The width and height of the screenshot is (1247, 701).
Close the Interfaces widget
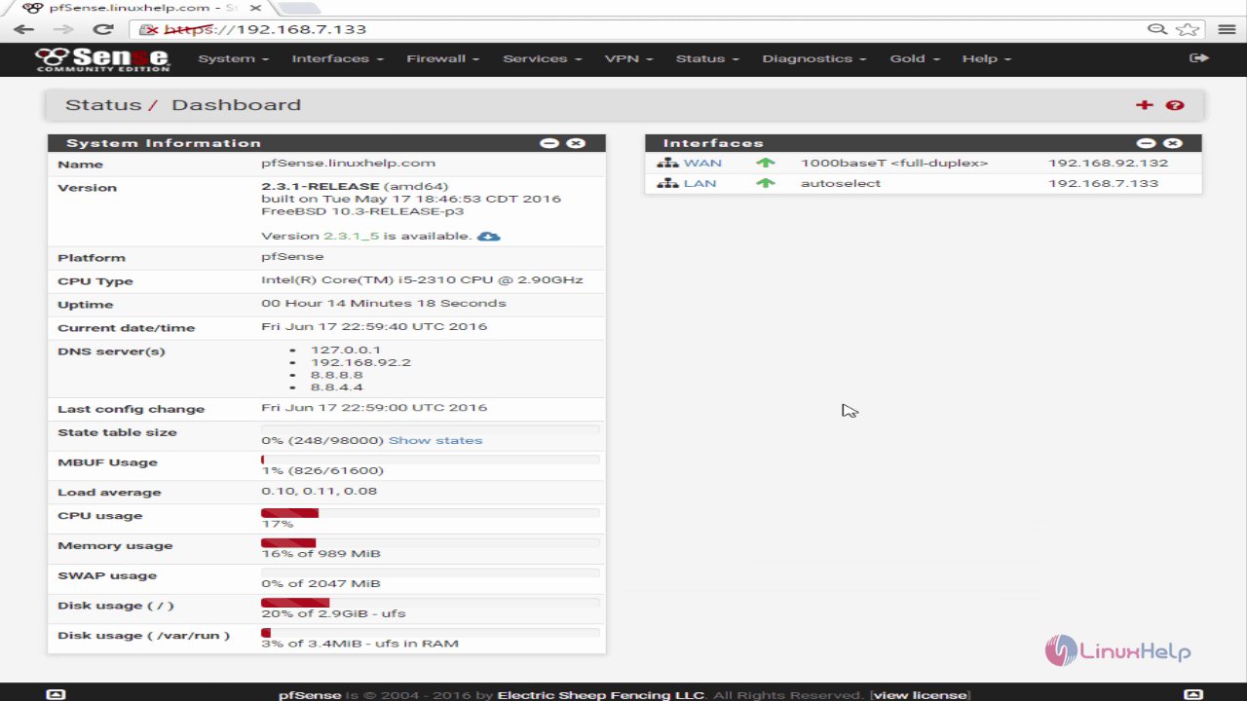coord(1172,143)
